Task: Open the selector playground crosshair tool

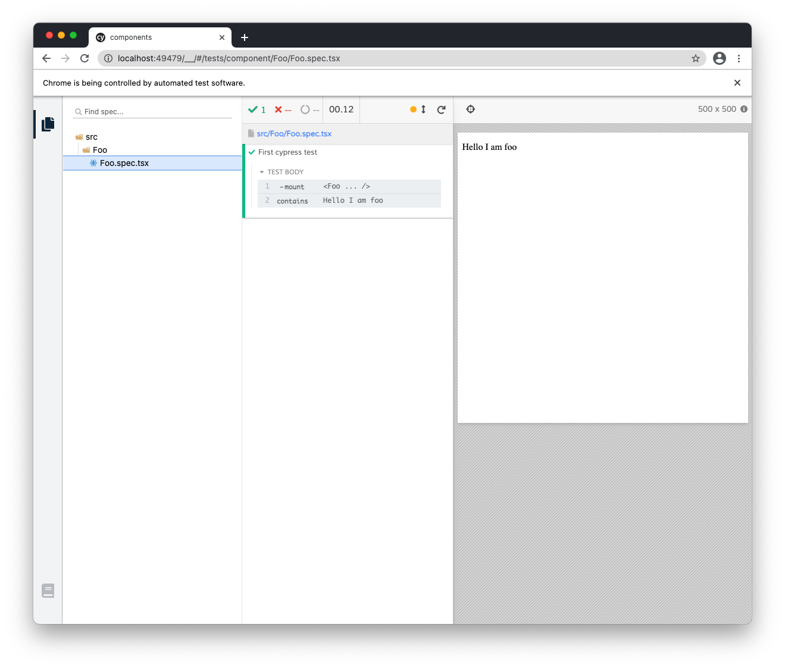Action: click(x=470, y=109)
